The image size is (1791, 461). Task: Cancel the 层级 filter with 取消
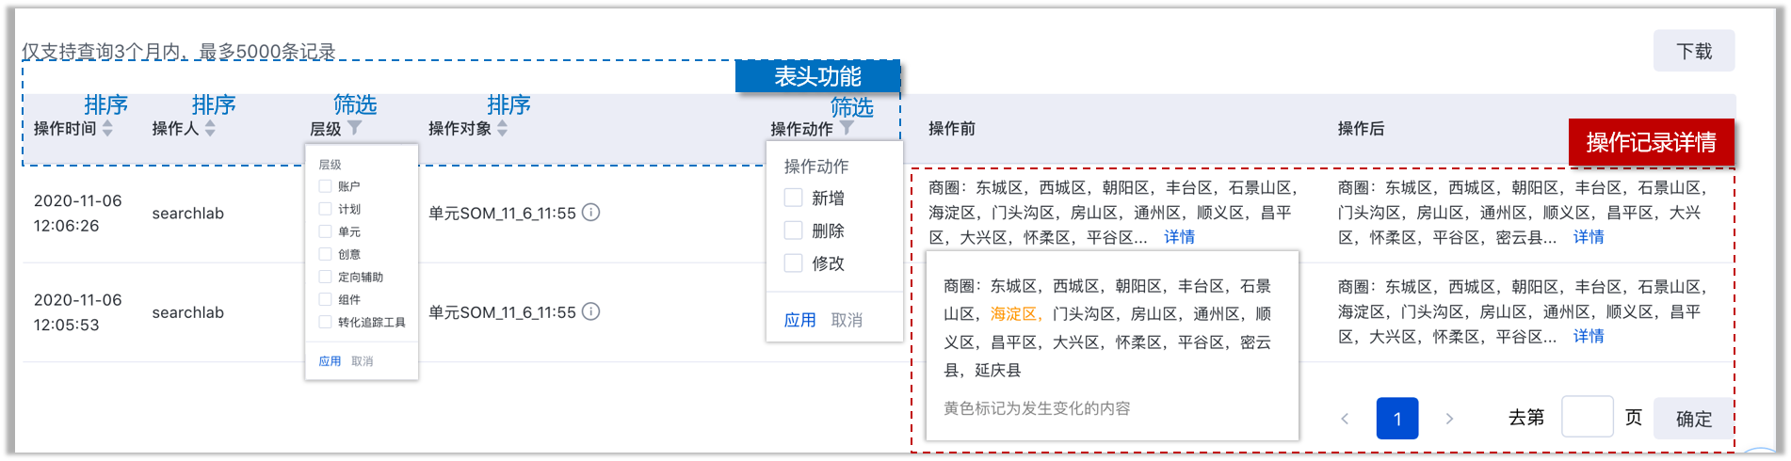tap(362, 361)
